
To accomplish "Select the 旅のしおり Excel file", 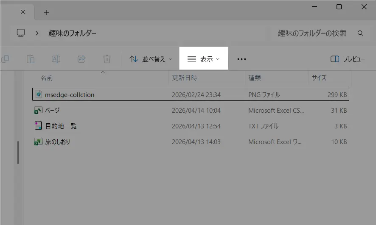I will point(57,142).
